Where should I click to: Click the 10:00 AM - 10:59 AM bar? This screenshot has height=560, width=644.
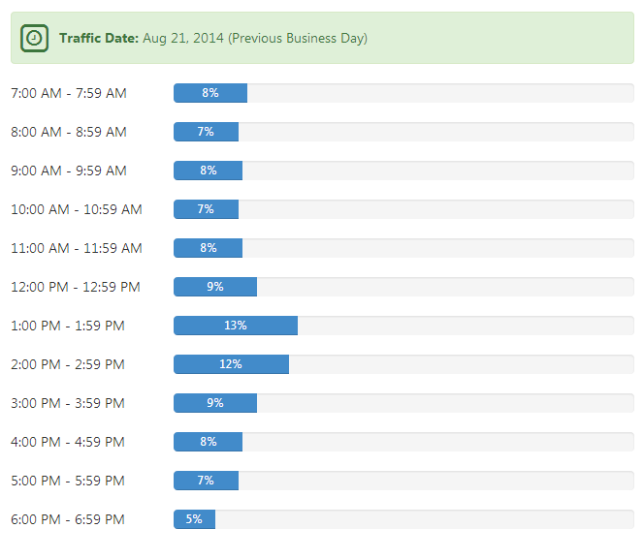click(206, 209)
